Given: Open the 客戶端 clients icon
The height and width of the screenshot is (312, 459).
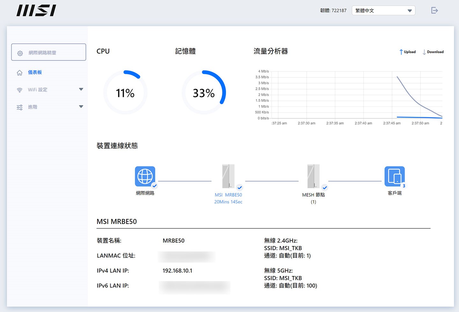Looking at the screenshot, I should pyautogui.click(x=395, y=176).
